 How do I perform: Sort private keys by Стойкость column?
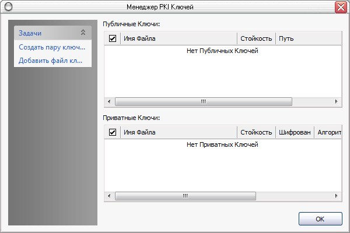pyautogui.click(x=256, y=132)
